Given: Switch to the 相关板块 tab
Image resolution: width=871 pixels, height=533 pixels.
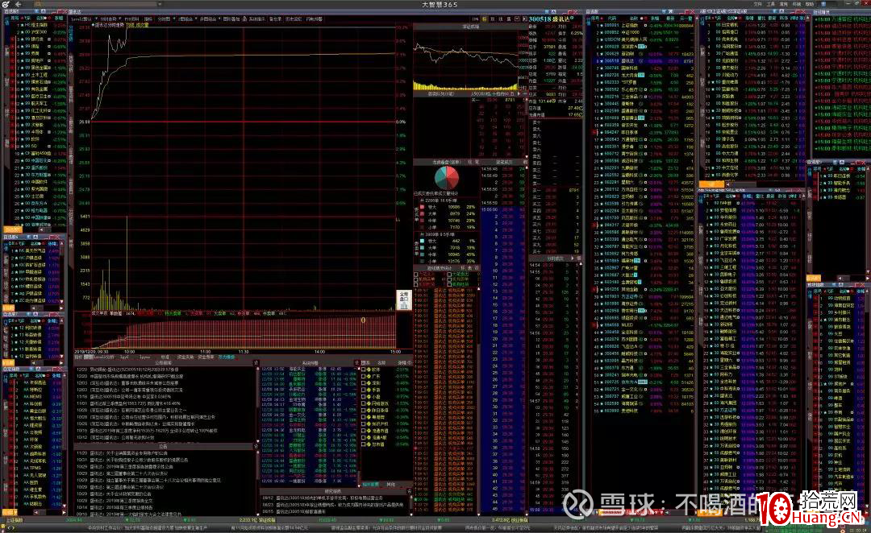Looking at the screenshot, I should coord(370,484).
